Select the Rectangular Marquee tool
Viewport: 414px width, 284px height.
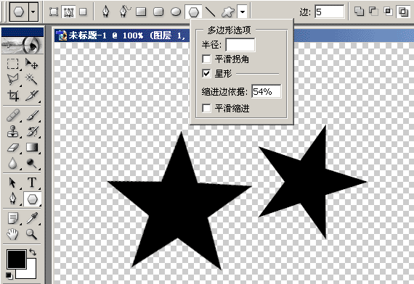12,64
